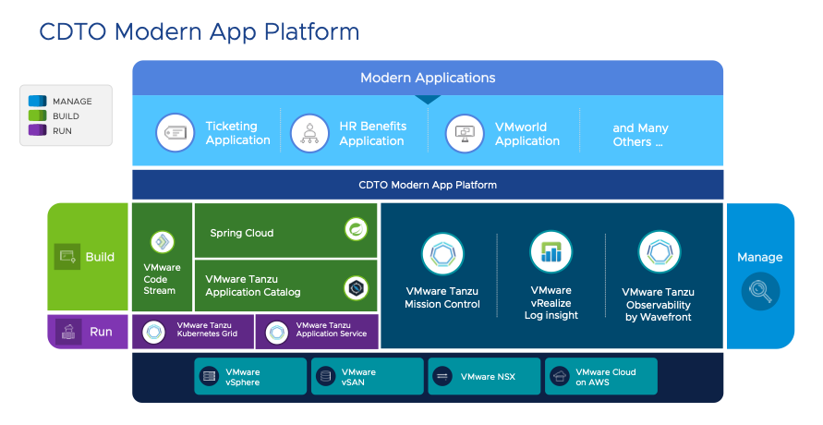Click the Tanzu Application Catalog icon
823x425 pixels.
[356, 288]
